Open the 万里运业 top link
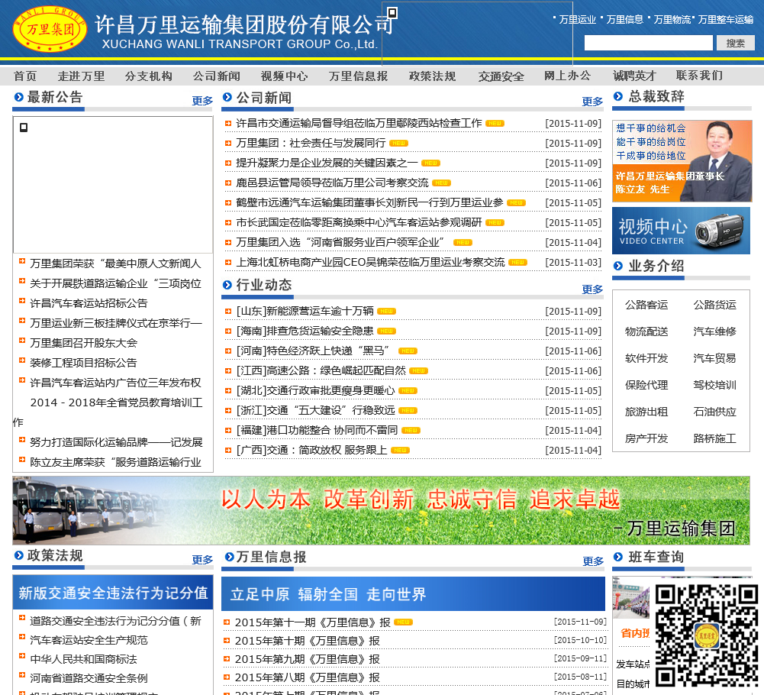Viewport: 764px width, 695px height. pyautogui.click(x=577, y=20)
